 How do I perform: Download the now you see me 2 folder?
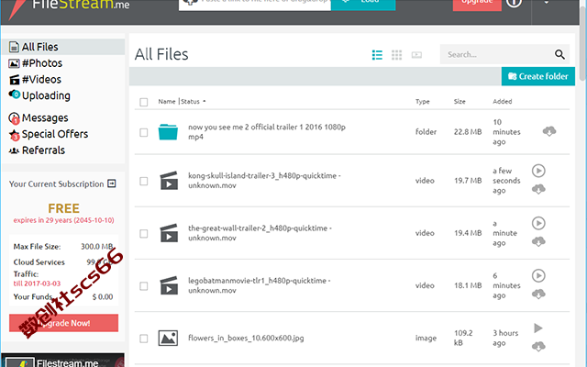click(x=549, y=131)
